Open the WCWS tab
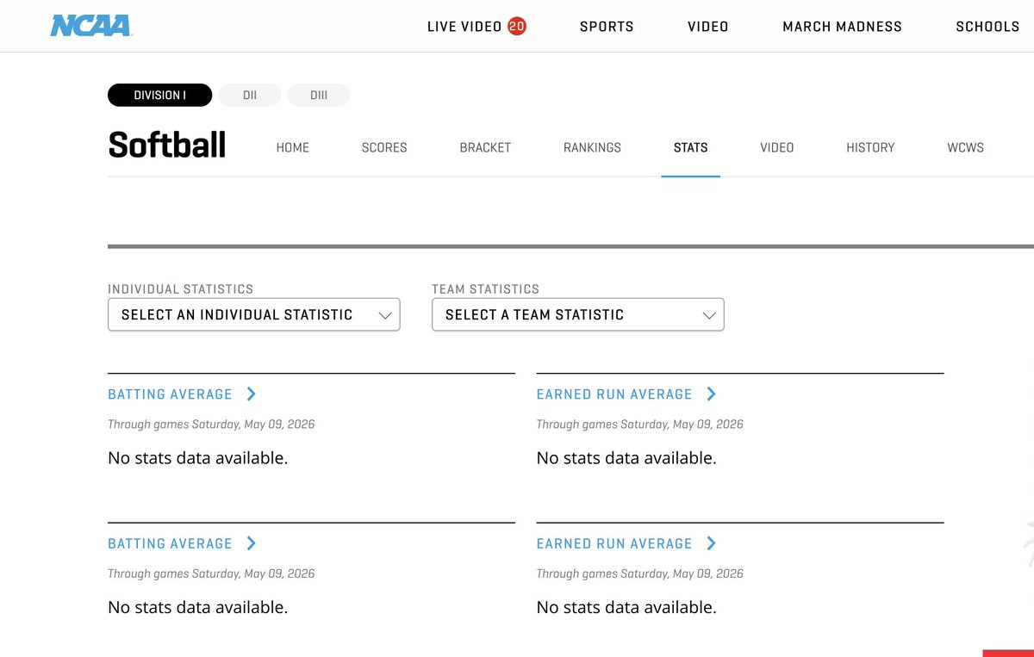The height and width of the screenshot is (657, 1034). [x=965, y=147]
